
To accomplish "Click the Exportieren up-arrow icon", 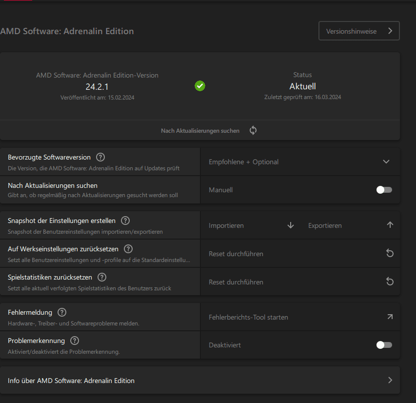I will [390, 225].
